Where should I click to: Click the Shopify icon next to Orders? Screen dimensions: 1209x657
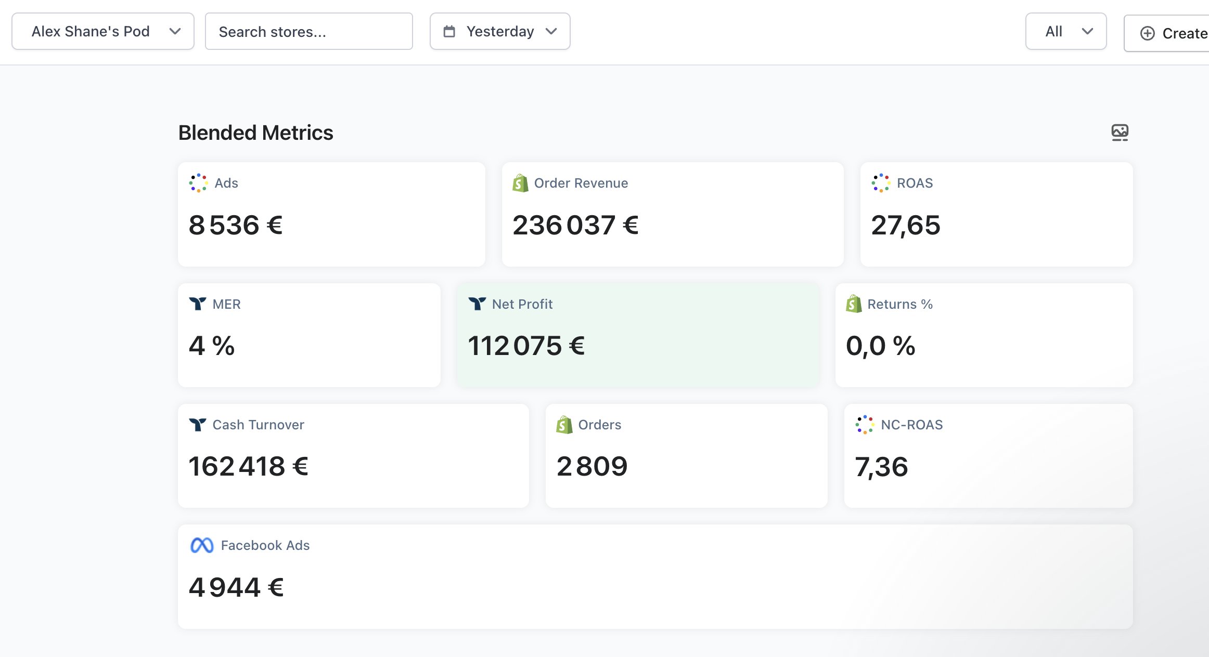(x=564, y=425)
